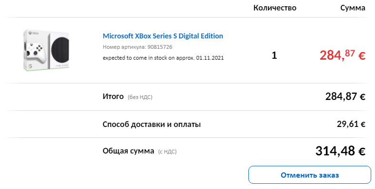
Task: Click the Итого label
Action: (x=113, y=97)
